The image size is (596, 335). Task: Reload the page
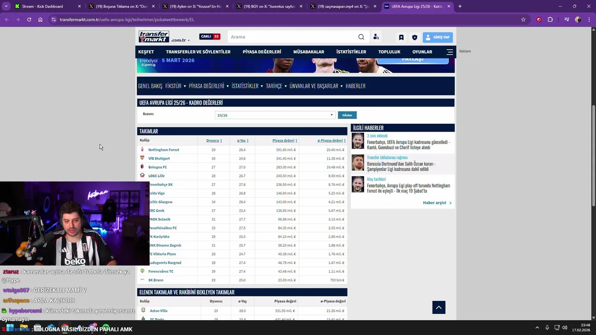click(x=29, y=20)
